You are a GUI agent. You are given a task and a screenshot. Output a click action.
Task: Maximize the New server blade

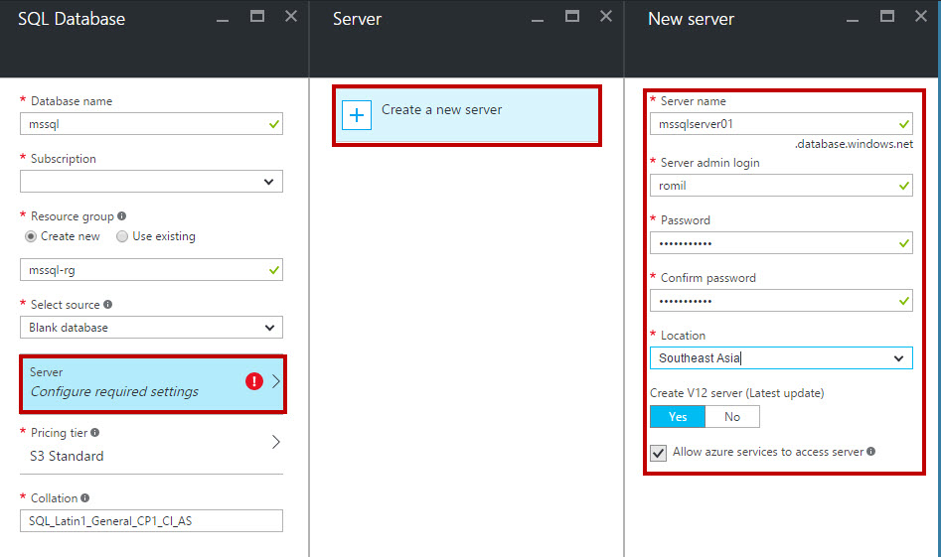(887, 16)
